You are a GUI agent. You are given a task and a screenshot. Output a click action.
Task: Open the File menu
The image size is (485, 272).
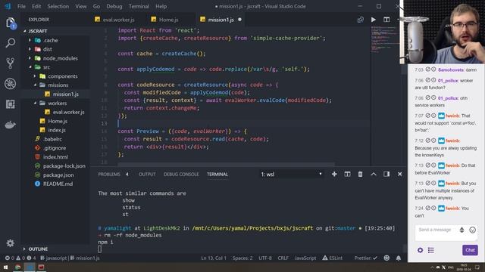tap(21, 6)
